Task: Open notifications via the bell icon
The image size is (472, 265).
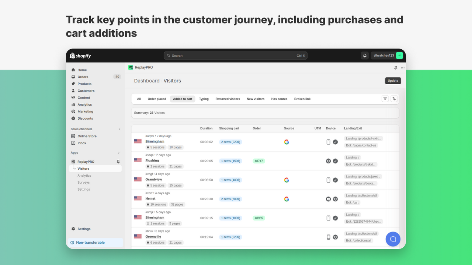Action: [x=365, y=55]
